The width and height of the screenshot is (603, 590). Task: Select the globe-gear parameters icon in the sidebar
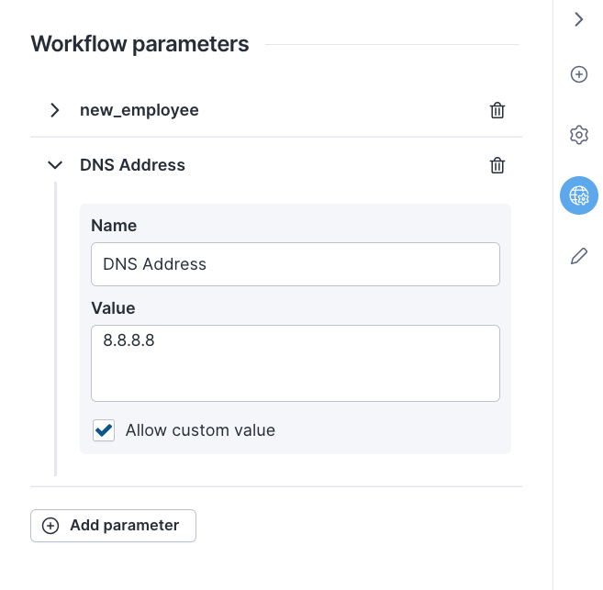(579, 195)
